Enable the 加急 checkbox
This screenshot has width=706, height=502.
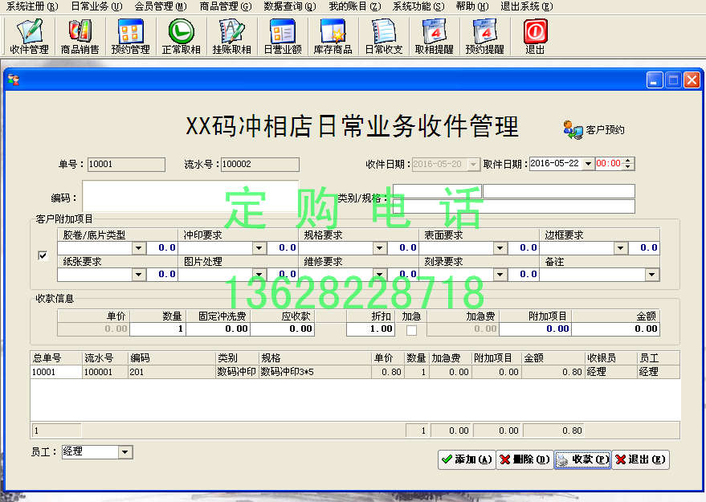click(411, 330)
